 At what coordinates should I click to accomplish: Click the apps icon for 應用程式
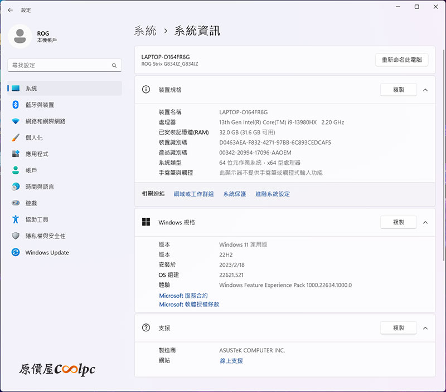(x=16, y=154)
